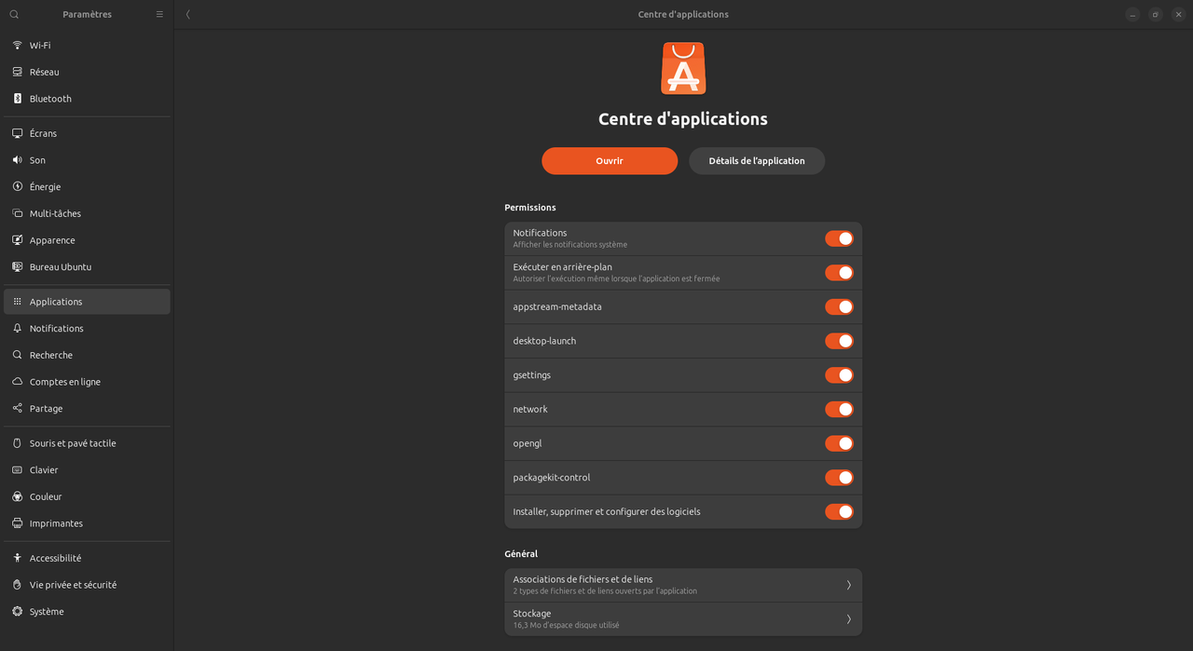Click the Notifications bell icon in the sidebar
This screenshot has width=1193, height=651.
click(x=17, y=328)
